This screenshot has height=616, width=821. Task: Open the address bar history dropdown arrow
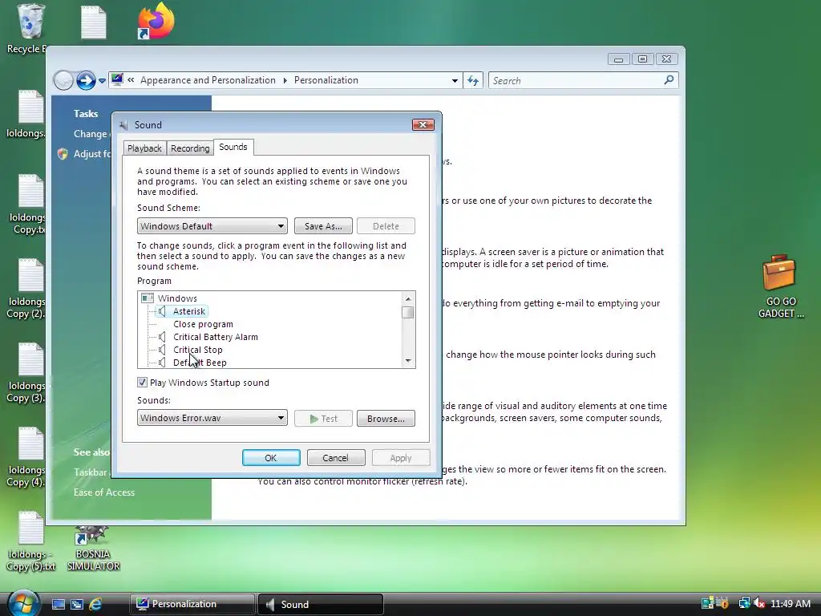[x=455, y=81]
